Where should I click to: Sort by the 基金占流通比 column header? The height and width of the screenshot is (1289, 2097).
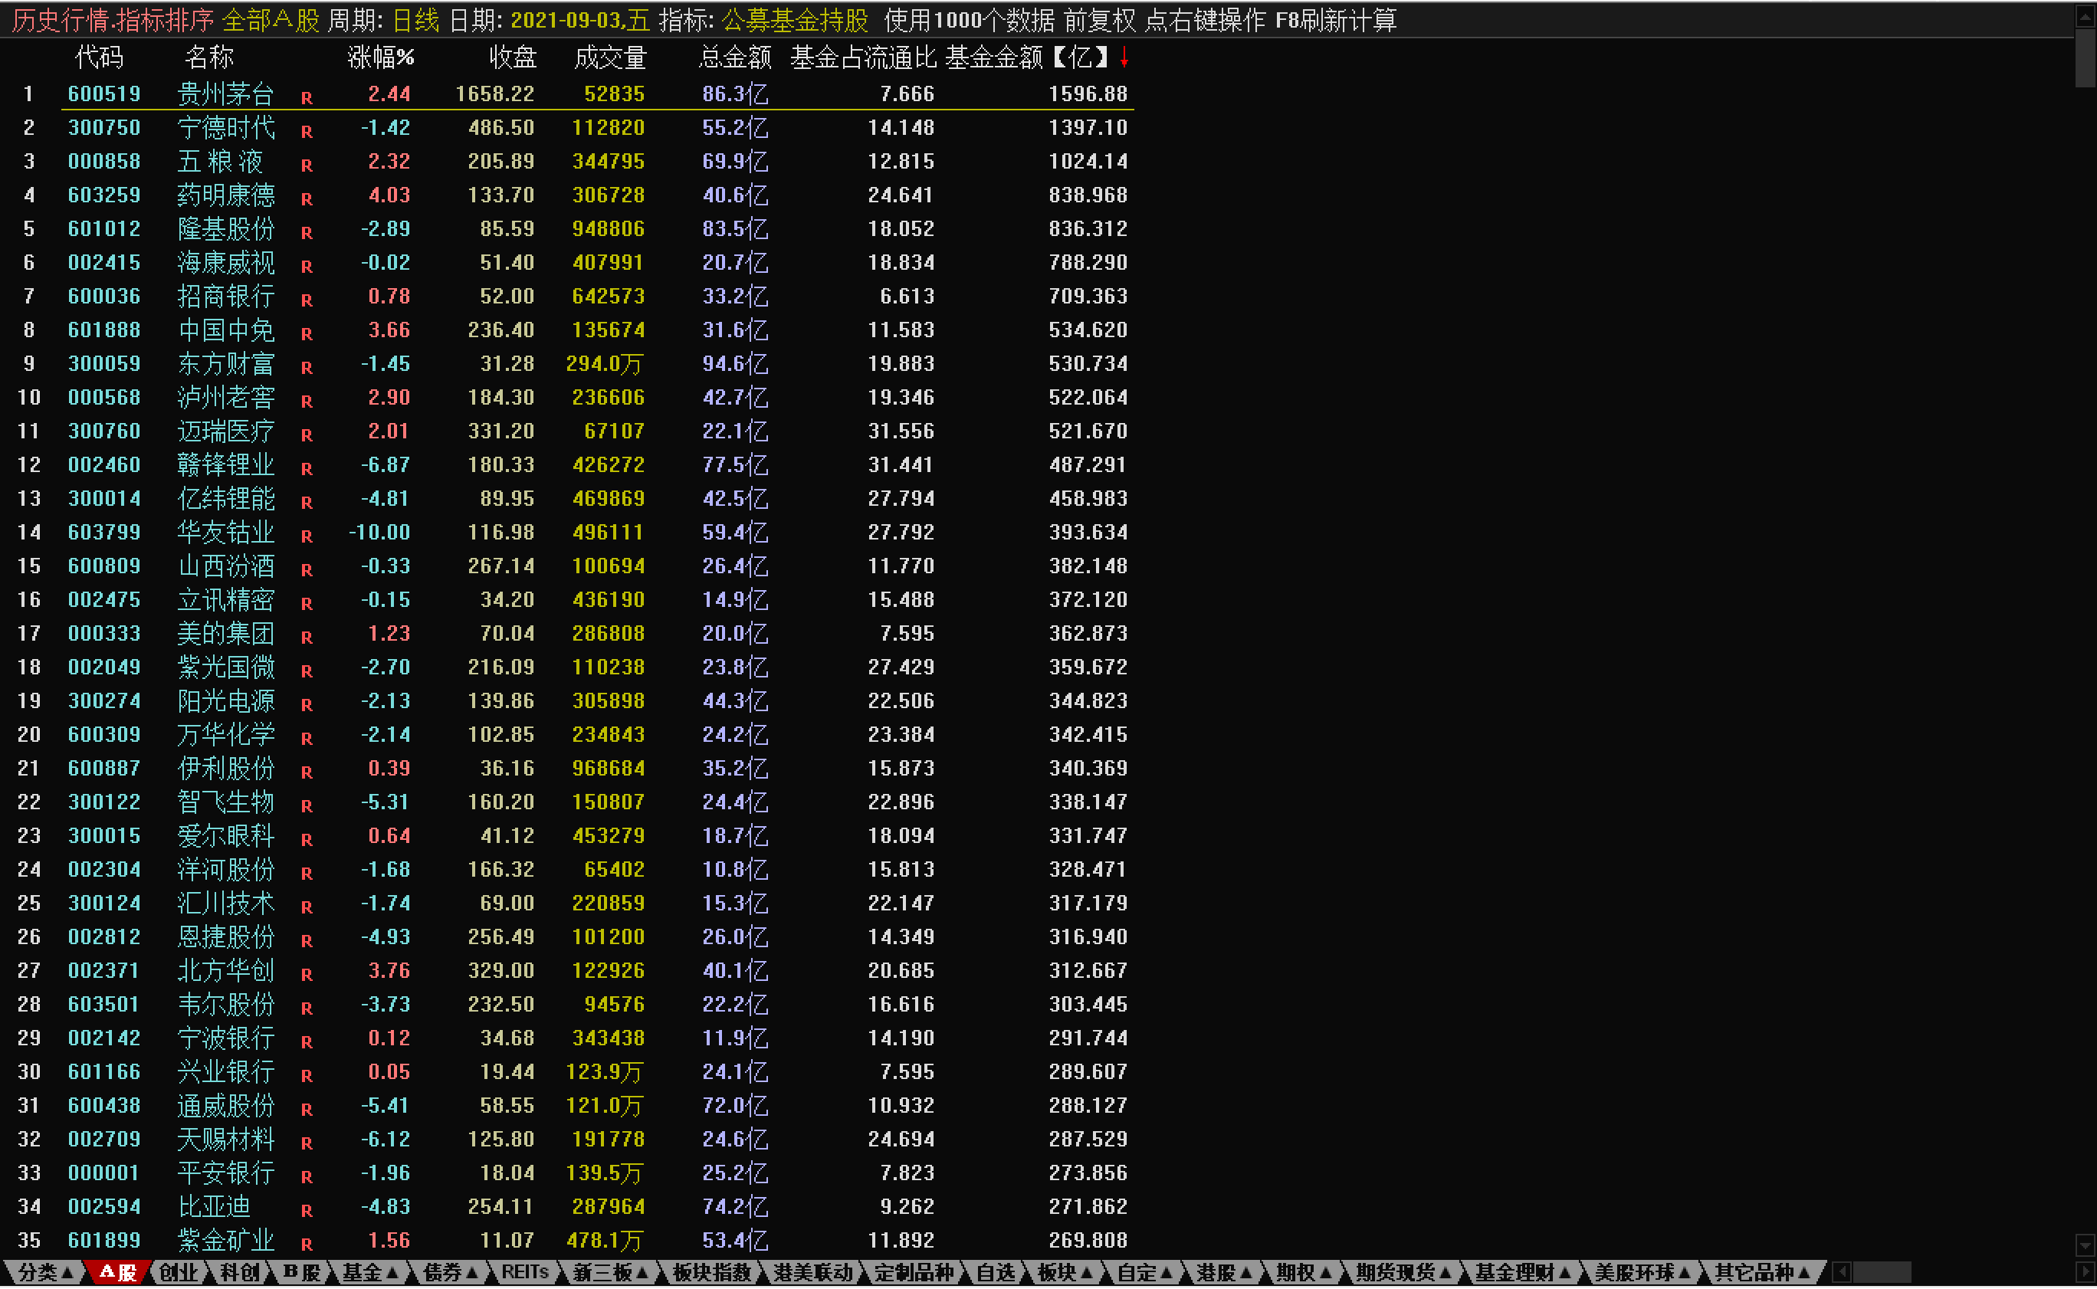click(x=863, y=57)
